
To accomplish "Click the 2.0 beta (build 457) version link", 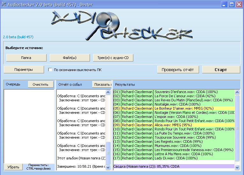I will click(18, 37).
